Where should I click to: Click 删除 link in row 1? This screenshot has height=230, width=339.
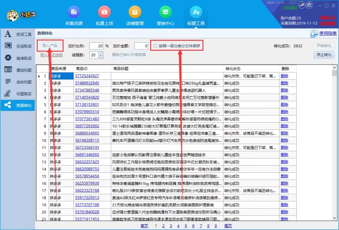pos(284,76)
